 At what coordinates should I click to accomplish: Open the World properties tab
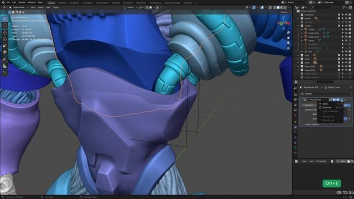click(295, 116)
